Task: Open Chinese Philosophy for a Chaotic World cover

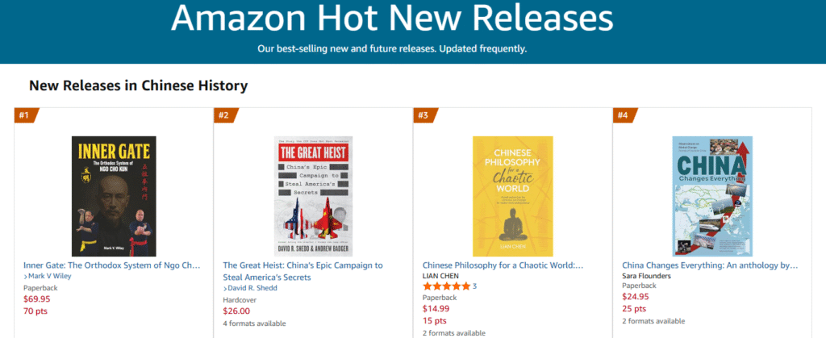Action: [513, 196]
